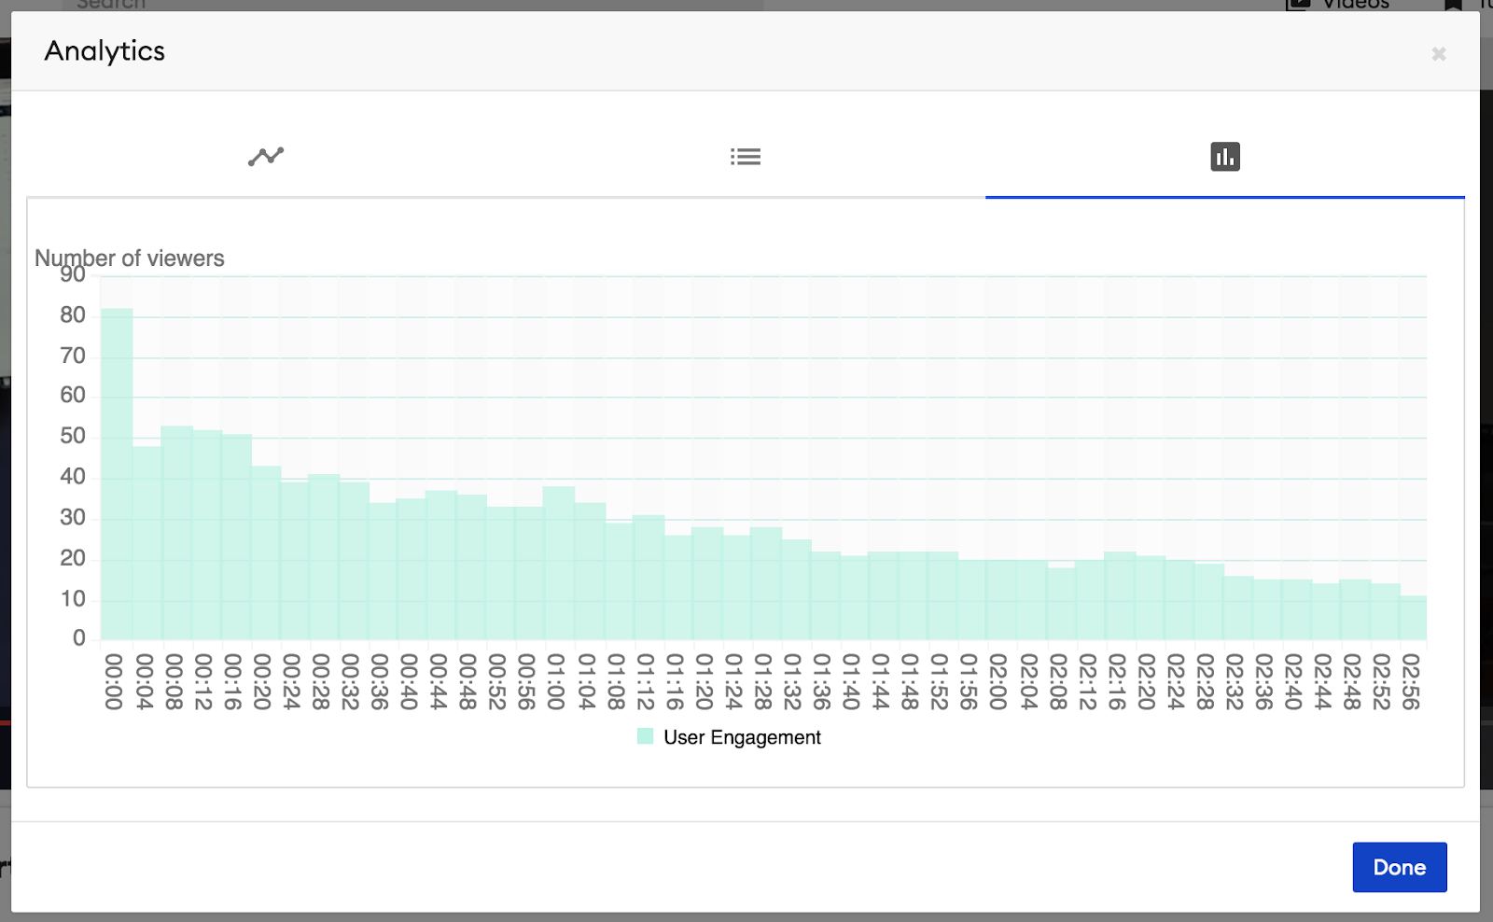Click the 02:00 time axis label
Screen dimensions: 1493x922
click(x=998, y=682)
